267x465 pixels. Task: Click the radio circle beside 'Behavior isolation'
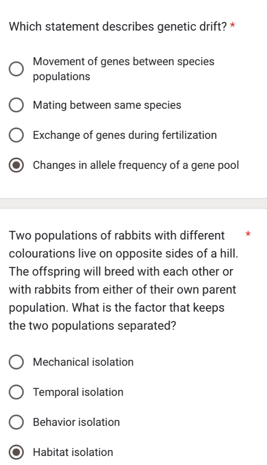point(16,422)
